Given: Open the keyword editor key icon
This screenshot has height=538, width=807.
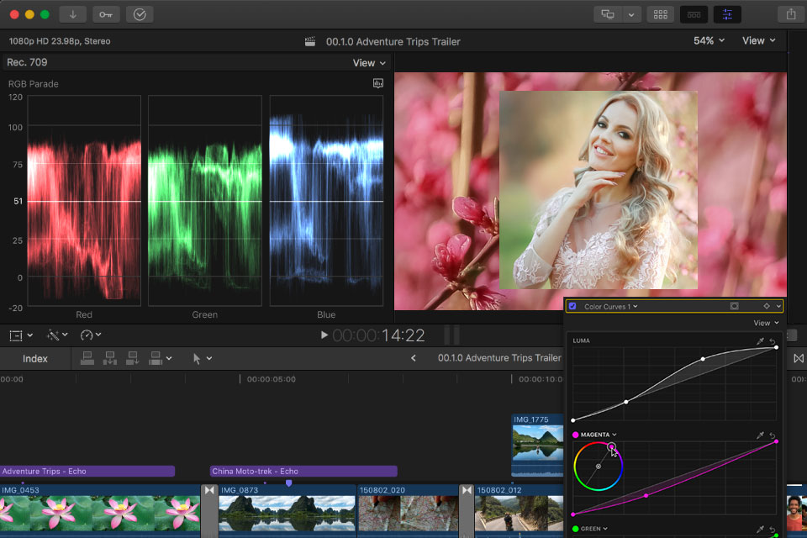Looking at the screenshot, I should 106,14.
